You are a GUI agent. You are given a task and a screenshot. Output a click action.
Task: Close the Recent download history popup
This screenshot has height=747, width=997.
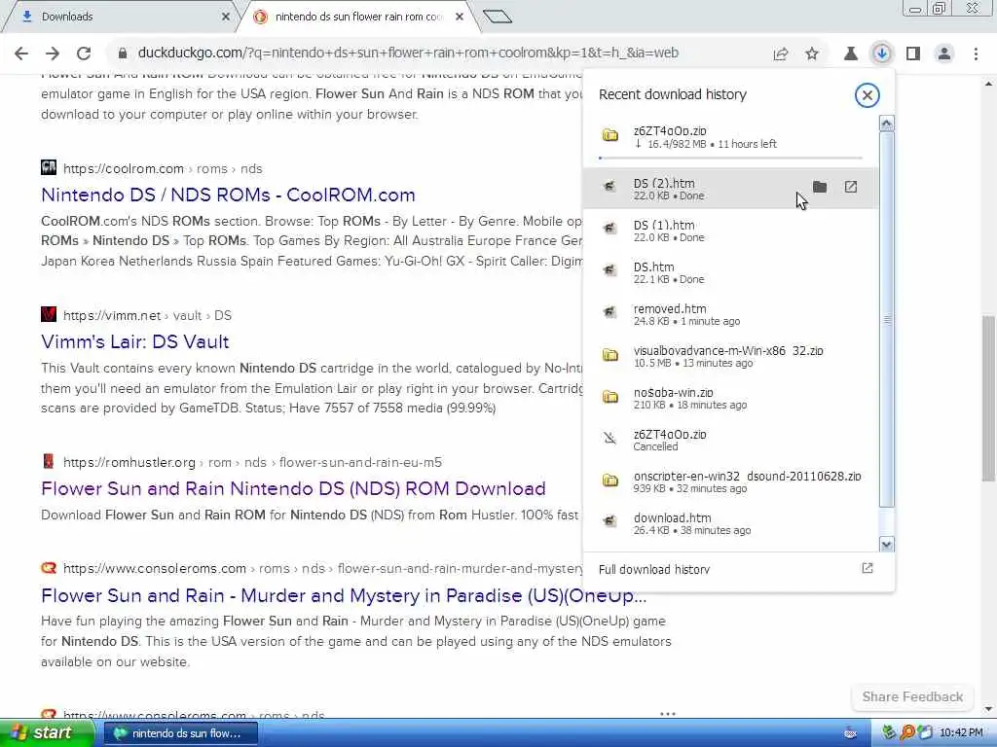click(867, 95)
